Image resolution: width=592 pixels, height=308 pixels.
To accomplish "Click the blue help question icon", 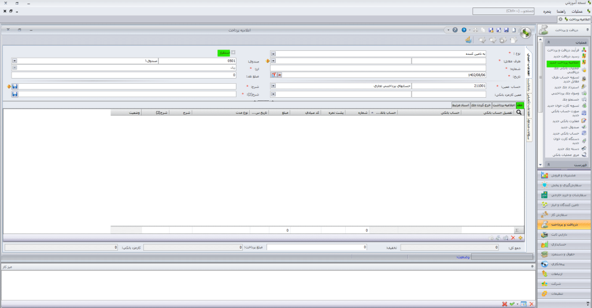I will point(464,30).
